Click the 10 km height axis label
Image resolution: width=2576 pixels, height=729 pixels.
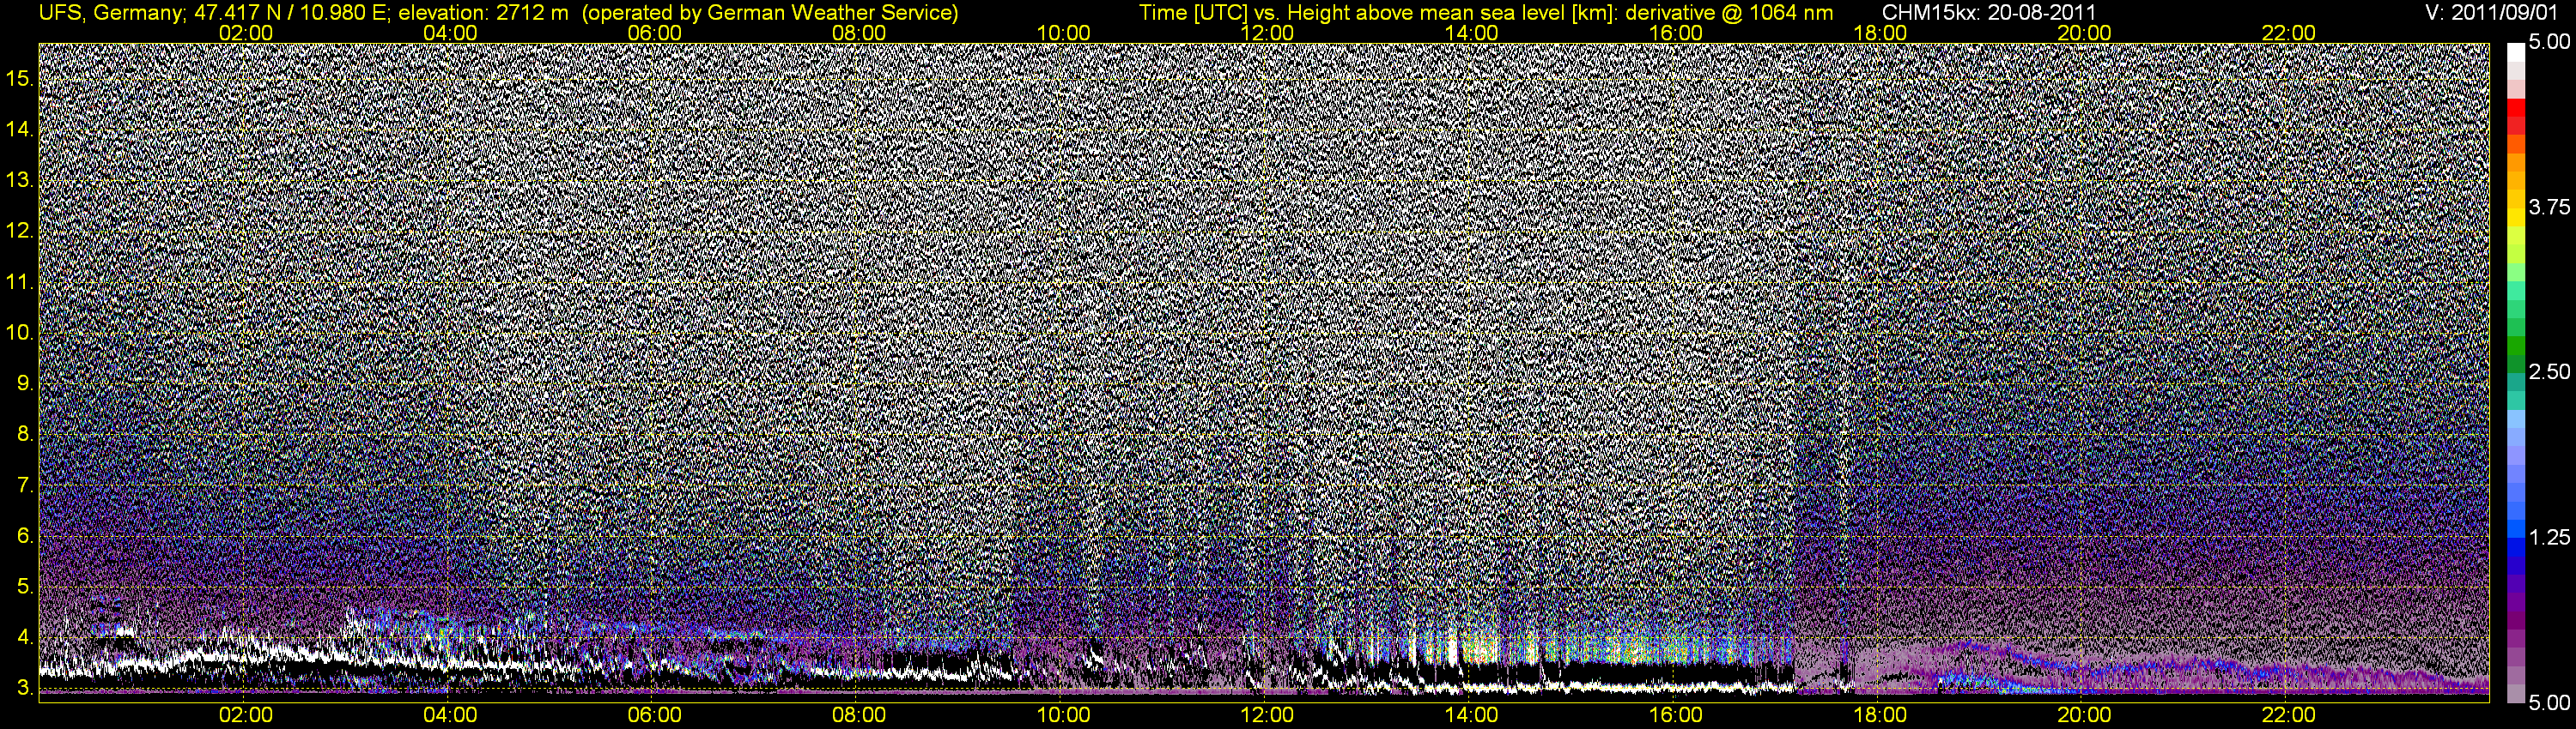[20, 333]
